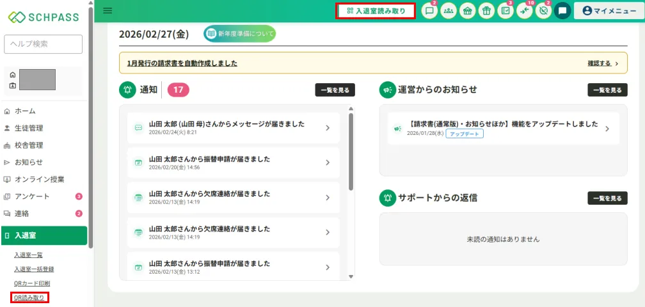Image resolution: width=645 pixels, height=307 pixels.
Task: Click 一覧を見る for 運営からのお知らせ
Action: pyautogui.click(x=607, y=90)
